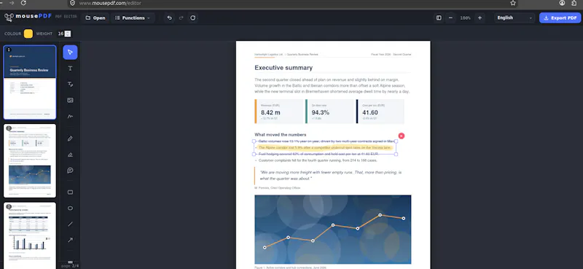583x269 pixels.
Task: Click the mousePDF logo
Action: coord(28,17)
